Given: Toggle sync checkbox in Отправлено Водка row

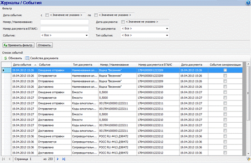Looking at the screenshot, I should click(225, 81).
